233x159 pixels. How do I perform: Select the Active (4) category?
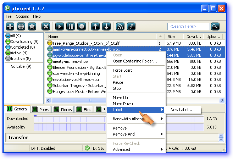coord(16,53)
